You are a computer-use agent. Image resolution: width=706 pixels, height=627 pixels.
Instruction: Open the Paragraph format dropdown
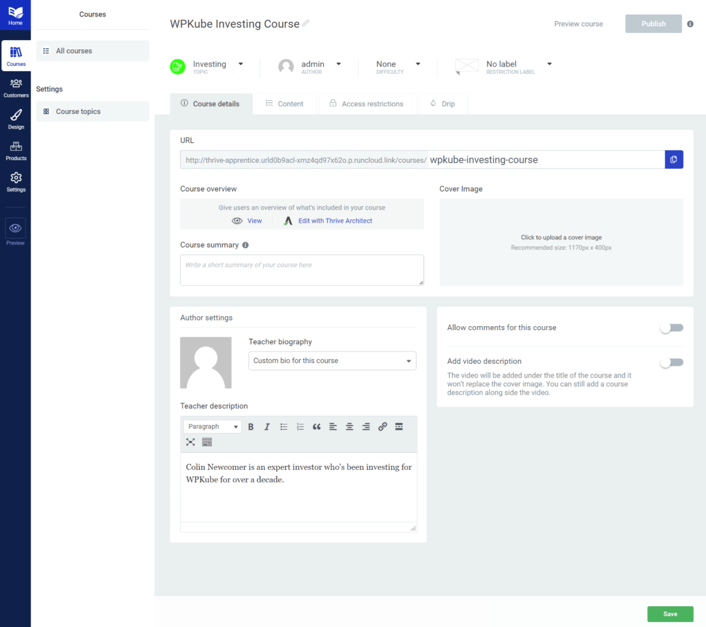point(212,427)
